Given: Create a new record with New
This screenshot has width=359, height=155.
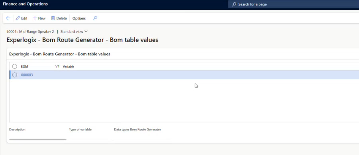Looking at the screenshot, I should pos(39,18).
